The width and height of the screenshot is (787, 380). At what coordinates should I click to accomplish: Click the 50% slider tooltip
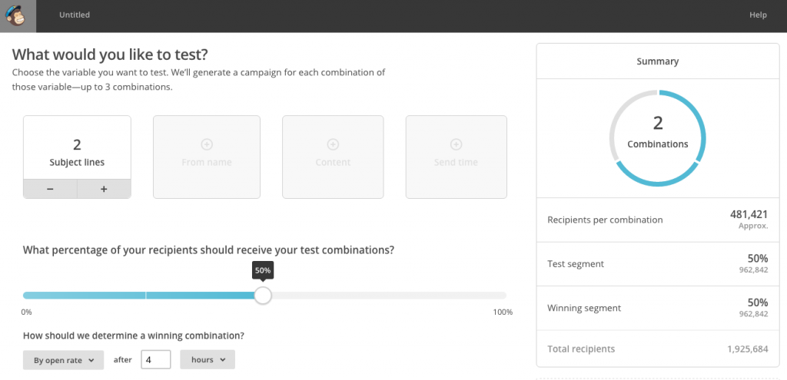263,270
